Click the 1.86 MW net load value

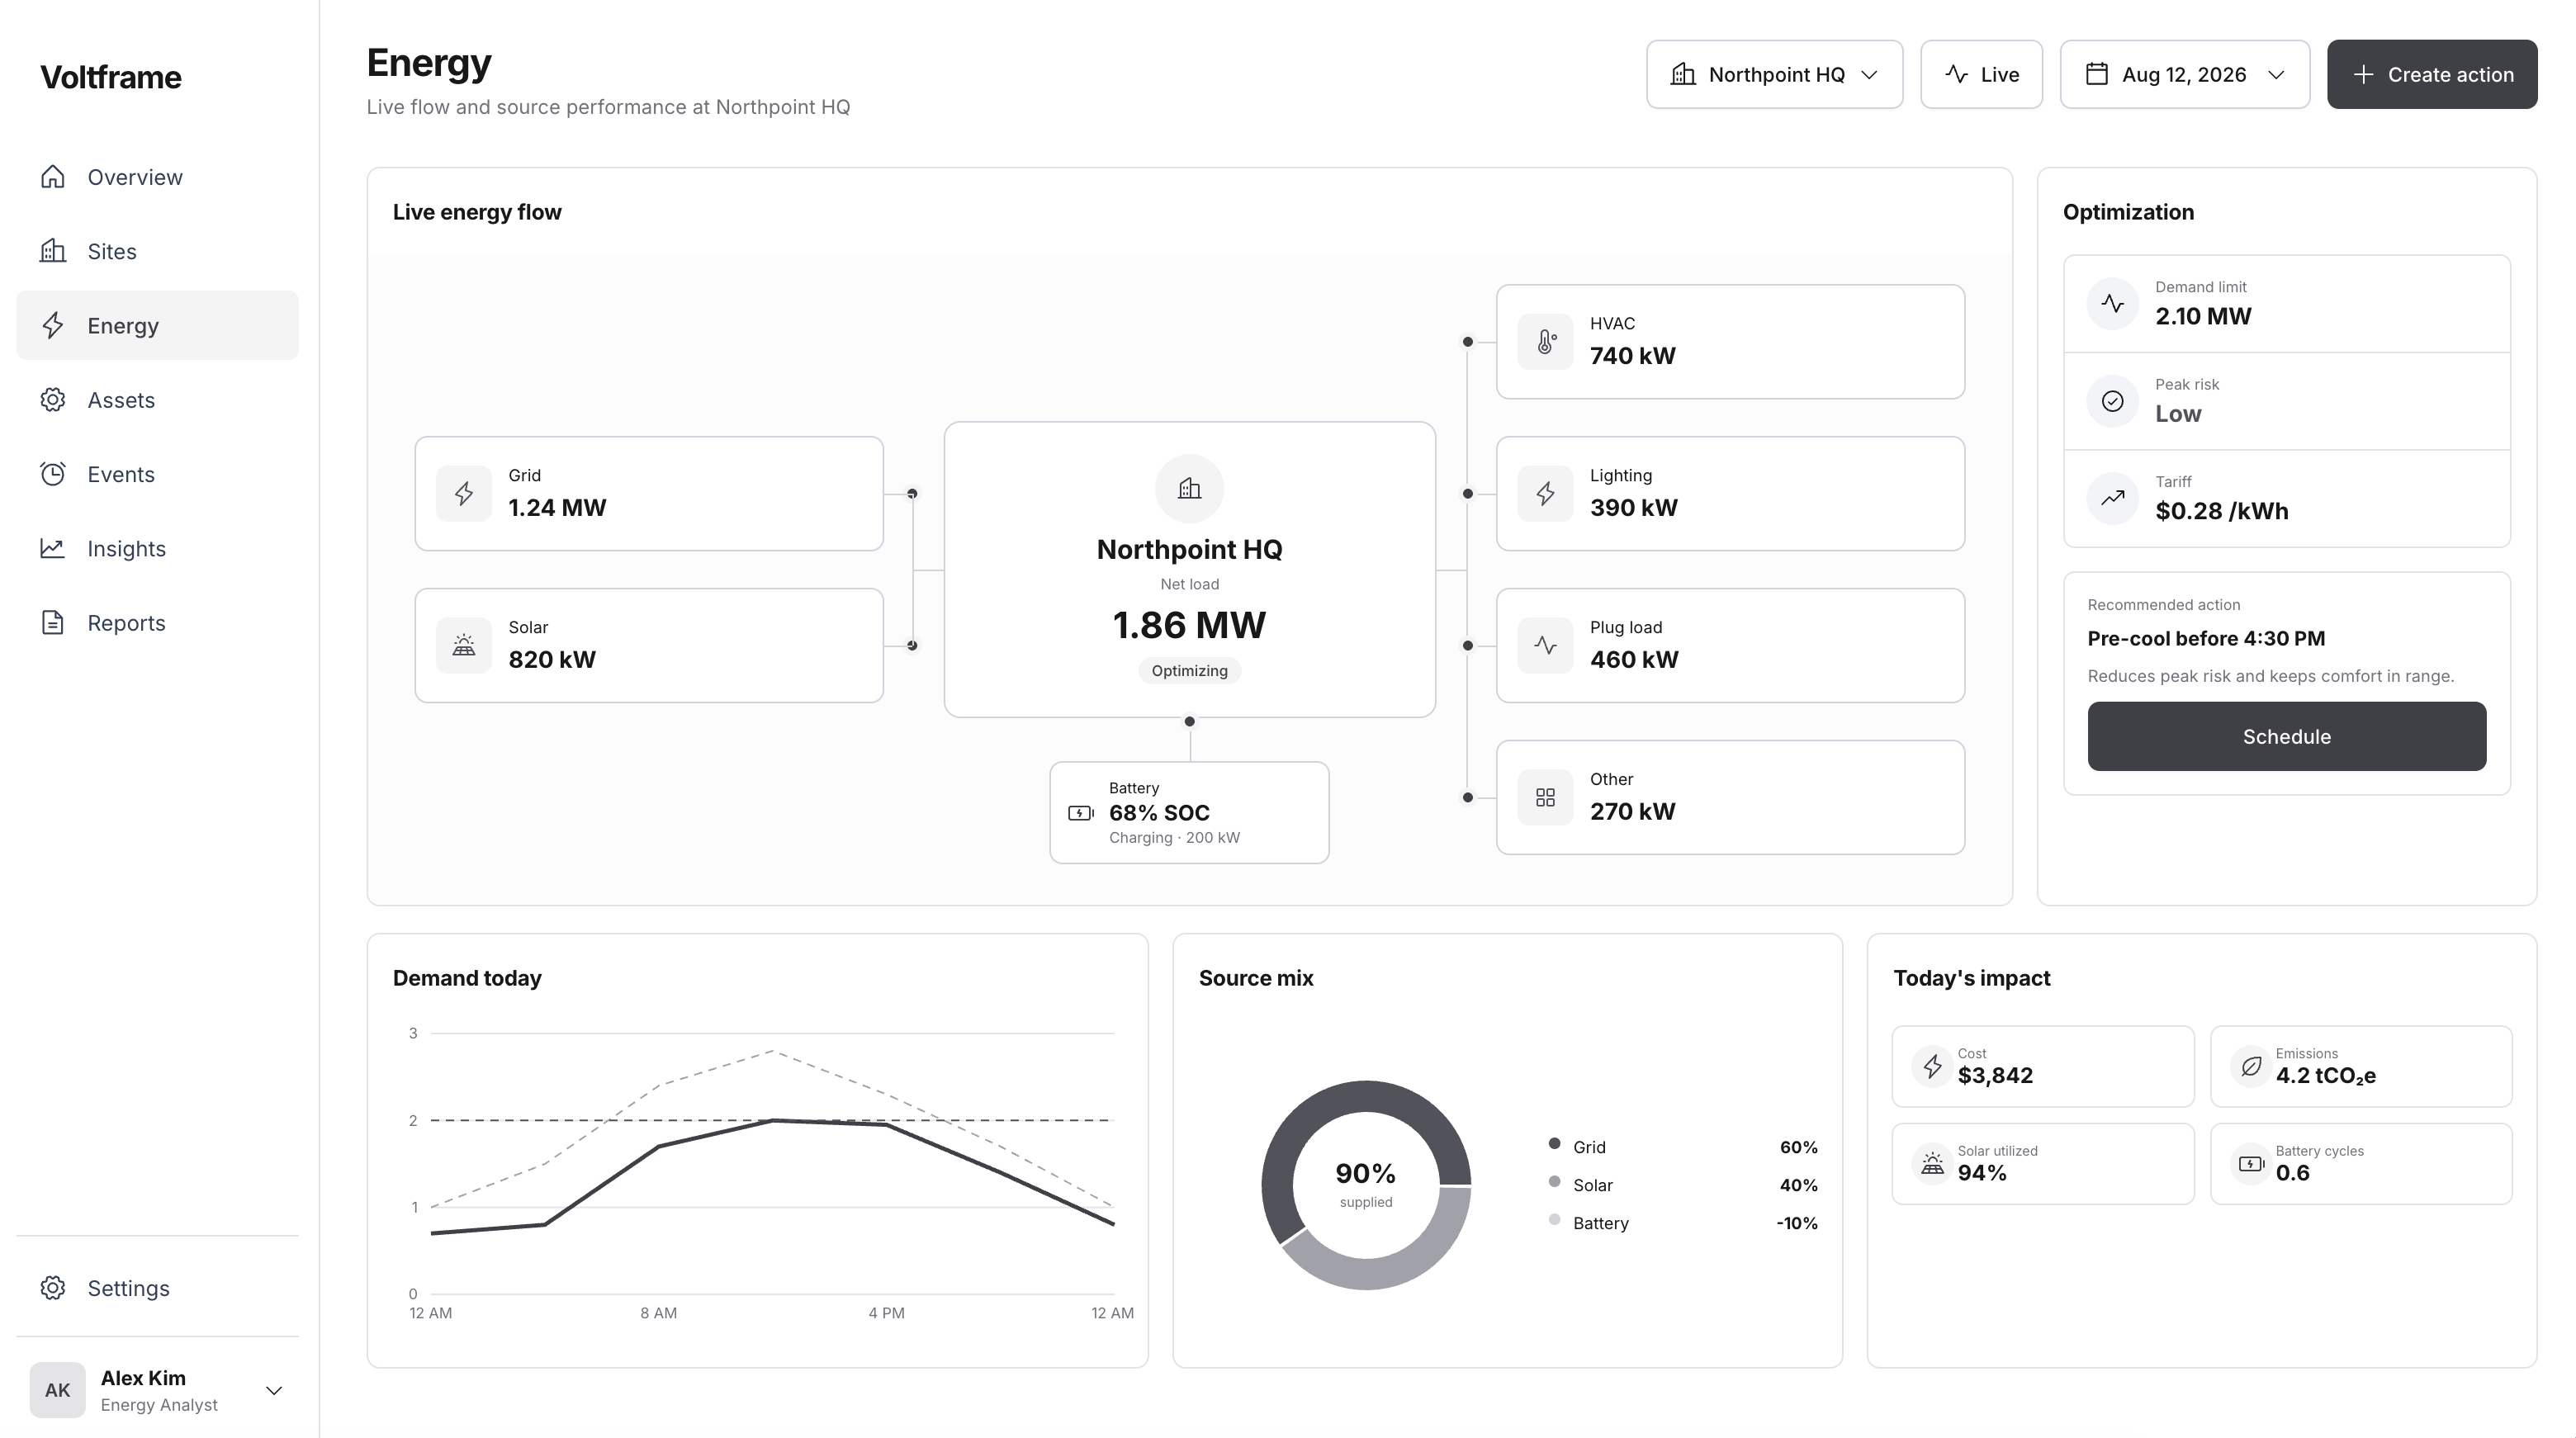click(1189, 626)
